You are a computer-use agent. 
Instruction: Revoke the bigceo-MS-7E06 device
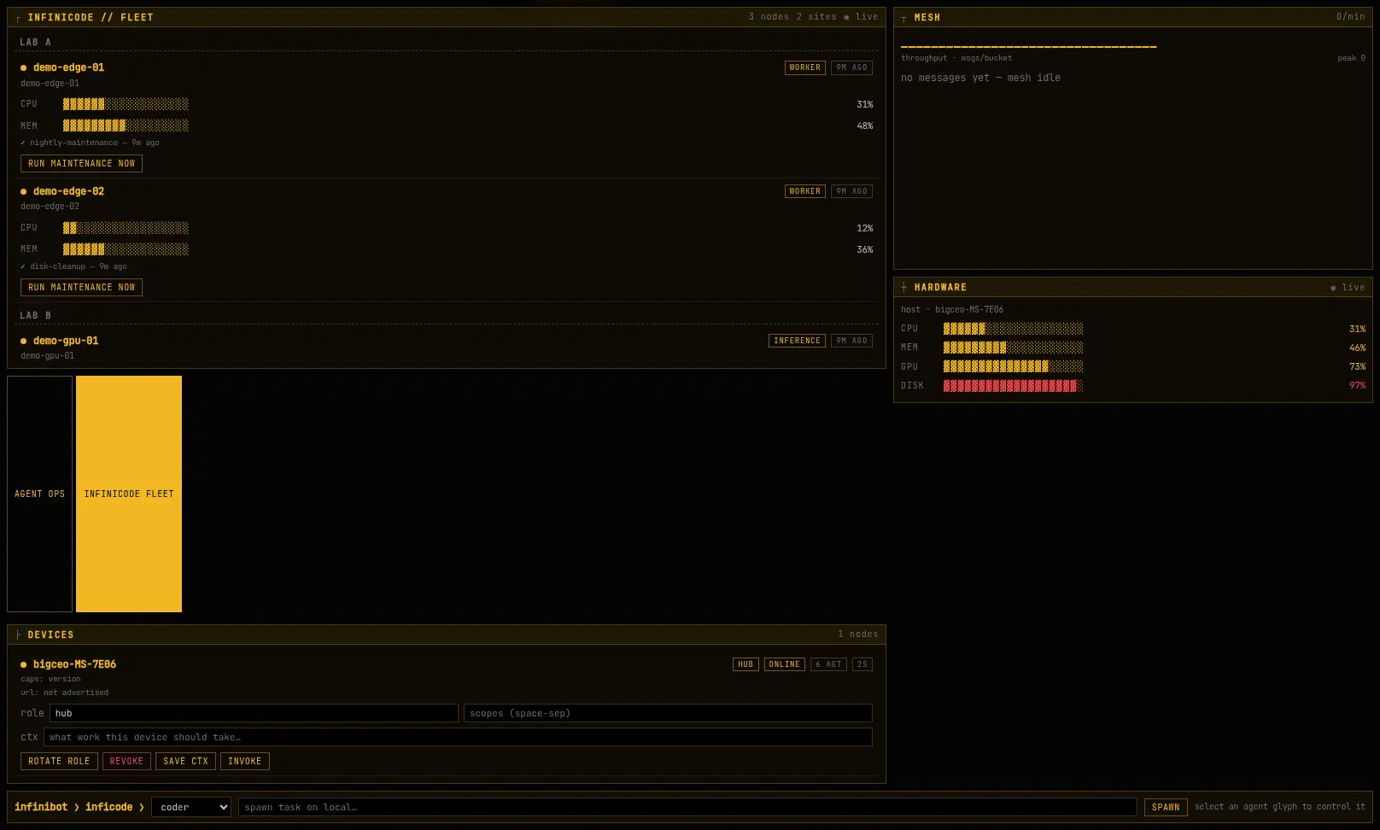126,761
